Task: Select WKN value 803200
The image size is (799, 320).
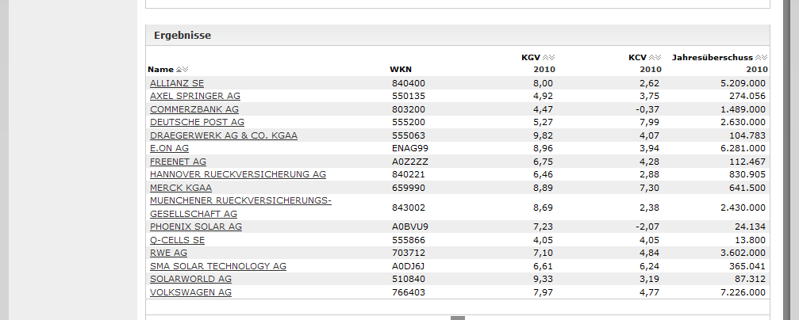Action: pos(408,109)
